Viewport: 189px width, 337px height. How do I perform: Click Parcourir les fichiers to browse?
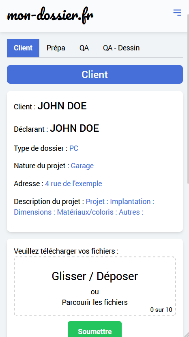pos(94,302)
